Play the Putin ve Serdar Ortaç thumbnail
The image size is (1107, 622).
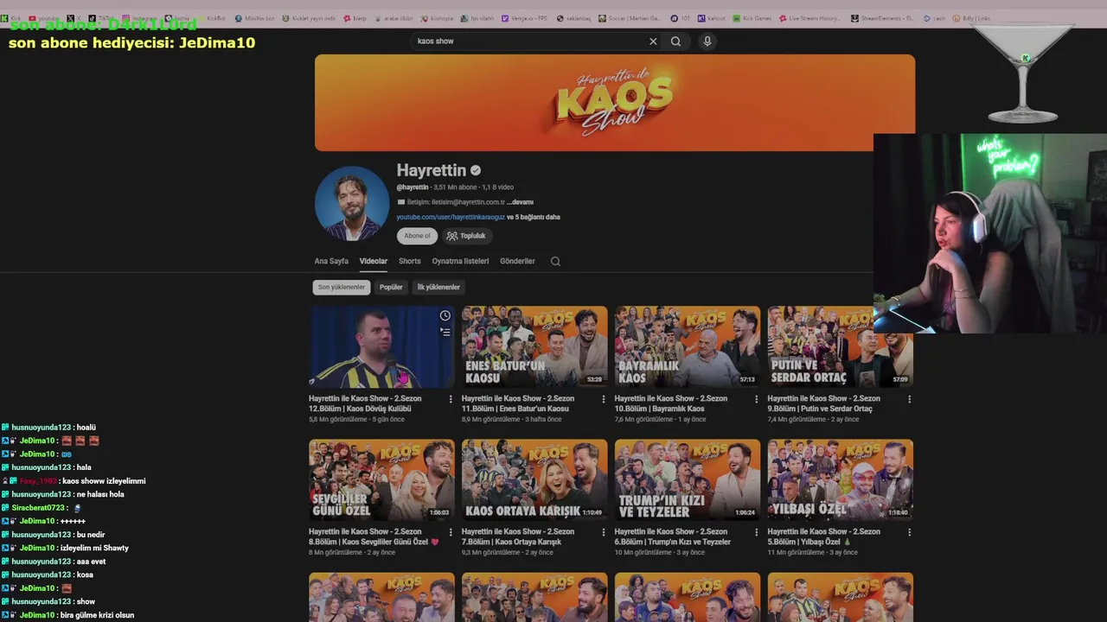coord(841,346)
